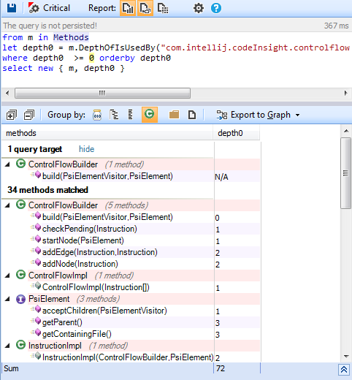Viewport: 352px width, 380px height.
Task: Click the horizontal query editor scrollbar thumb
Action: tap(102, 93)
